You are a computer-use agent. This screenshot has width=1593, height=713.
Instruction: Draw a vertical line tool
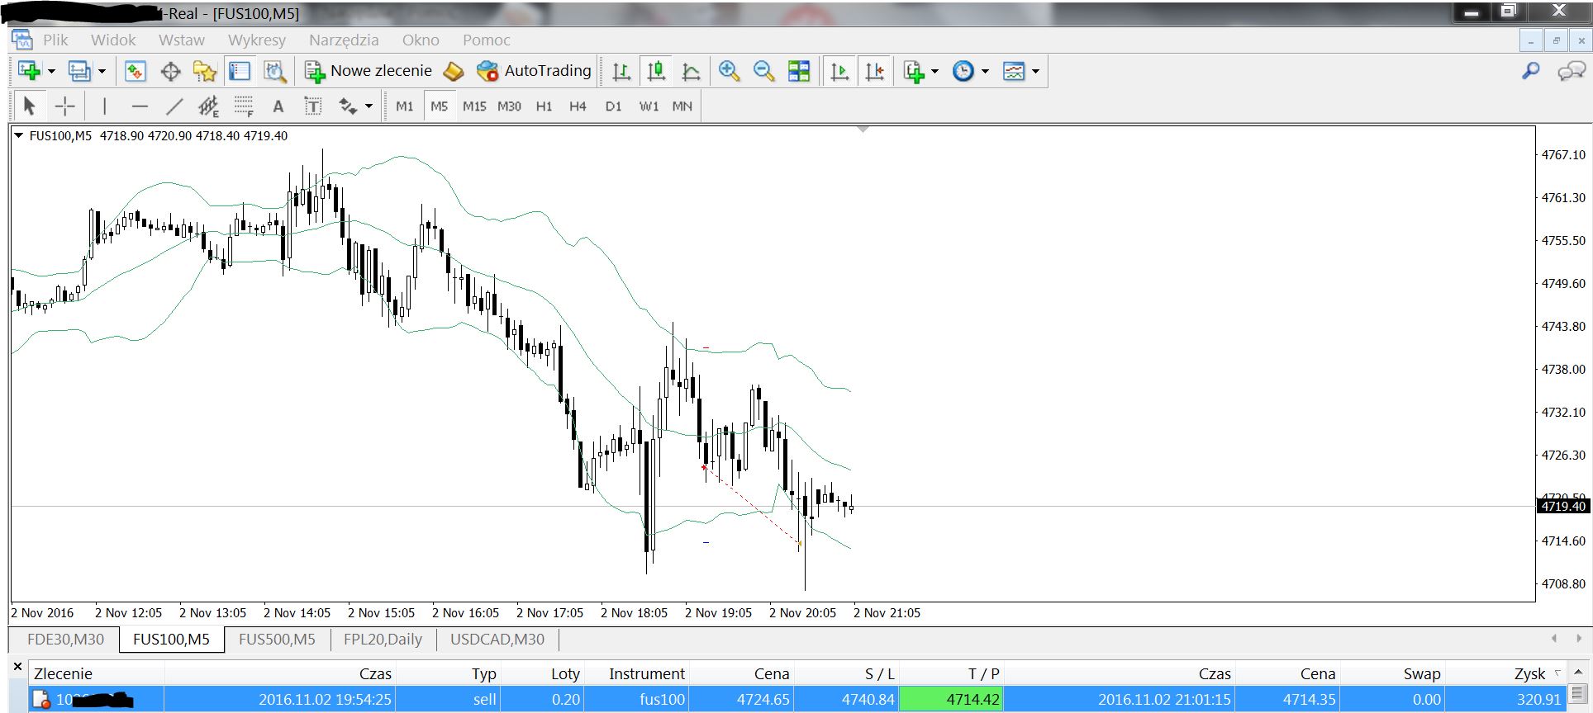pos(104,106)
